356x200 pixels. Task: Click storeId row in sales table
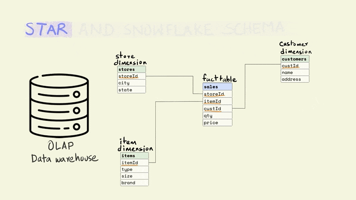tap(217, 94)
